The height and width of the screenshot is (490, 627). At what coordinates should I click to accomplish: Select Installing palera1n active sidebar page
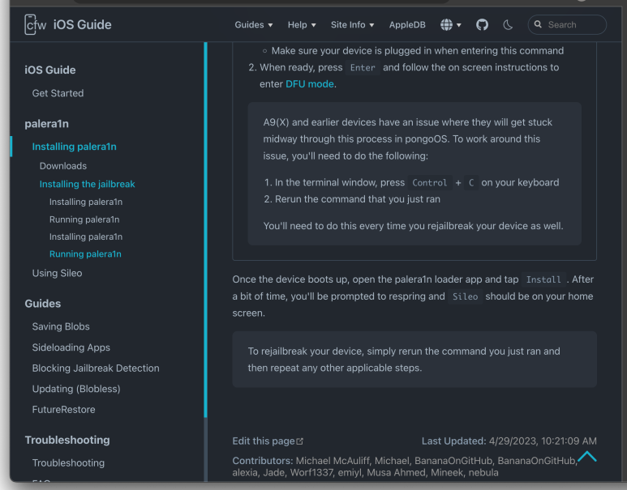75,147
